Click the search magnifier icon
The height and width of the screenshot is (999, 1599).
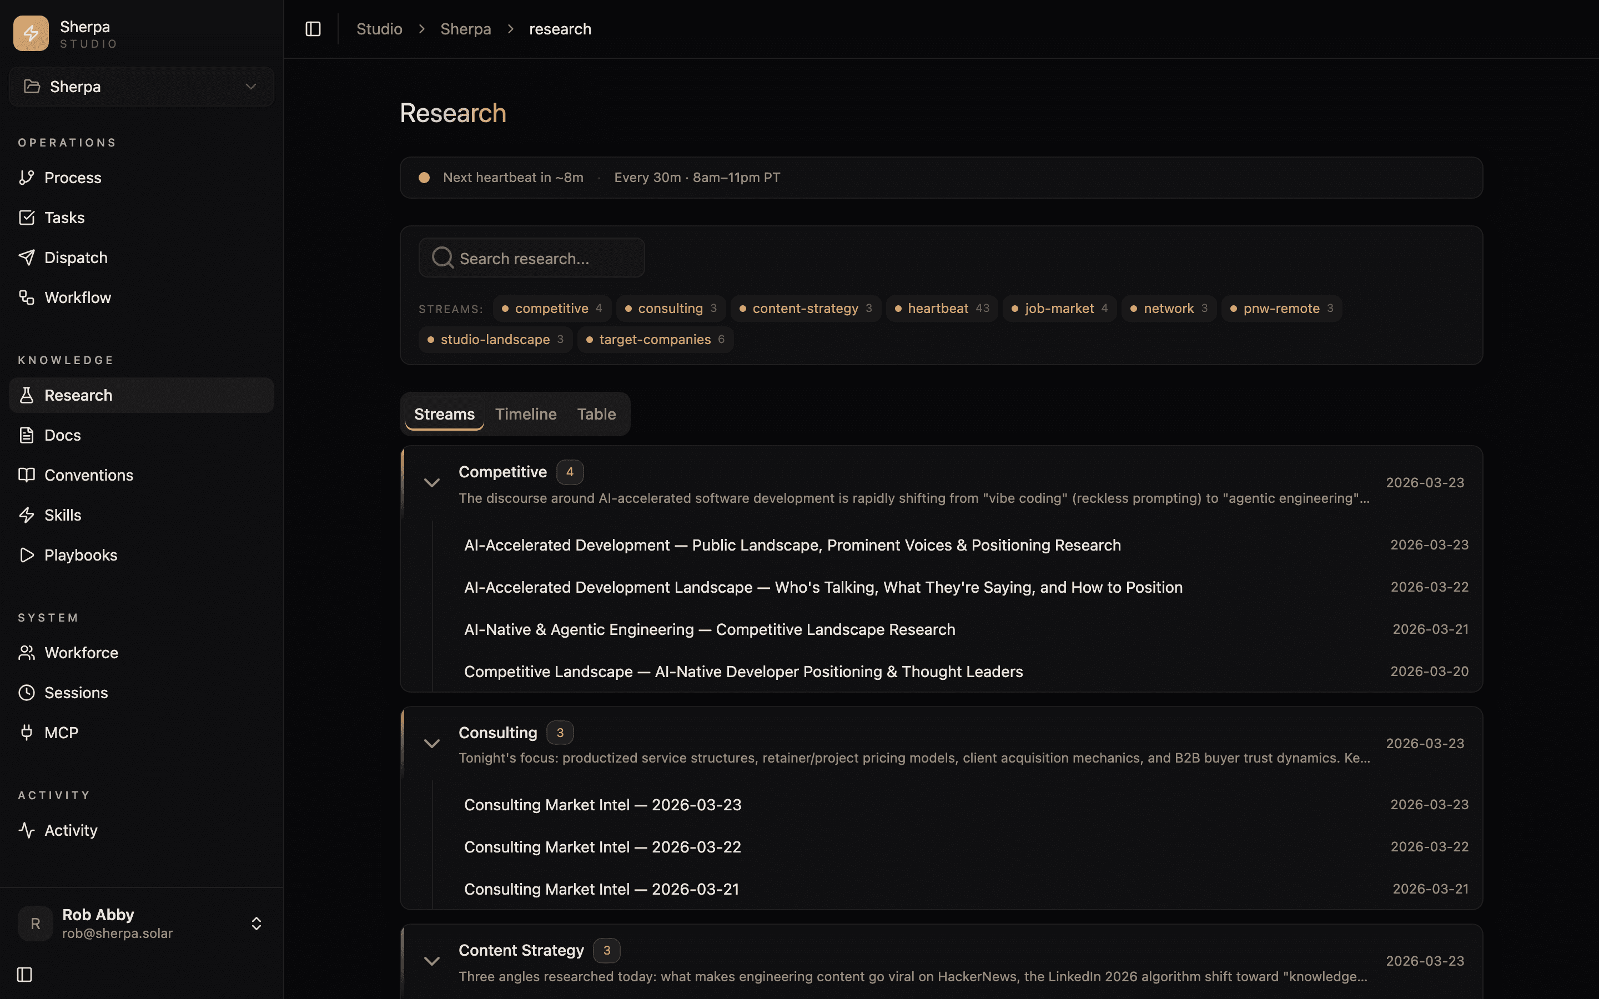coord(442,258)
